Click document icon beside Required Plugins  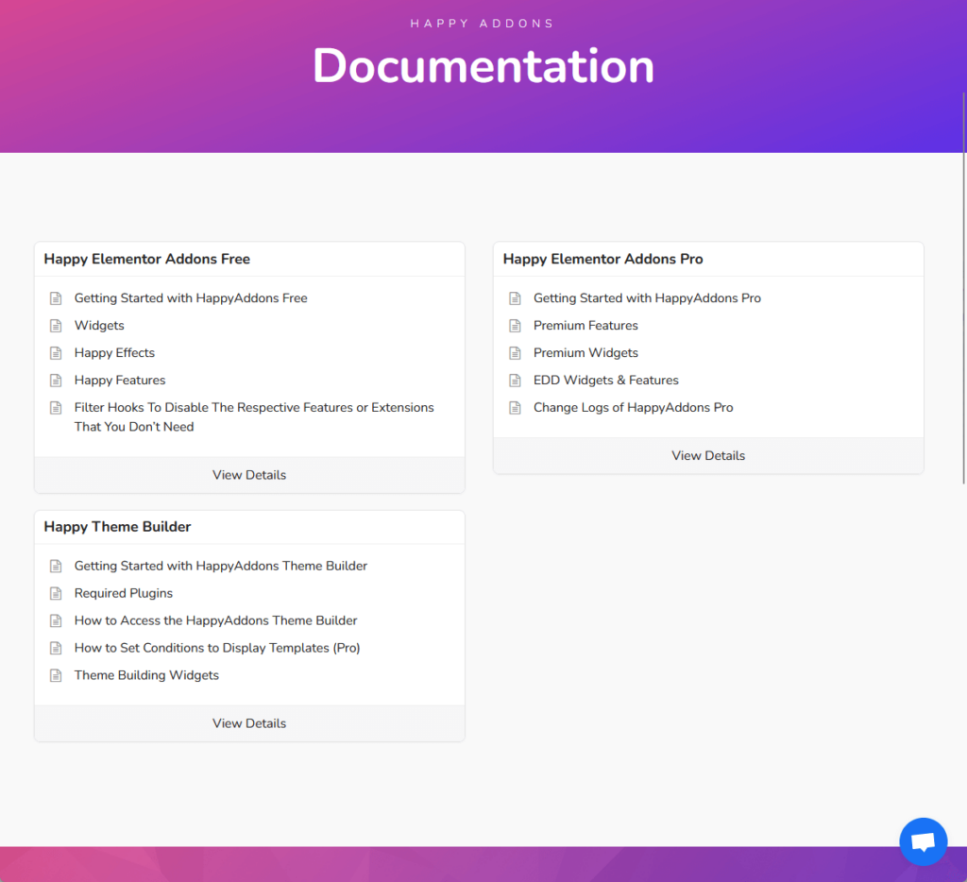[x=56, y=593]
